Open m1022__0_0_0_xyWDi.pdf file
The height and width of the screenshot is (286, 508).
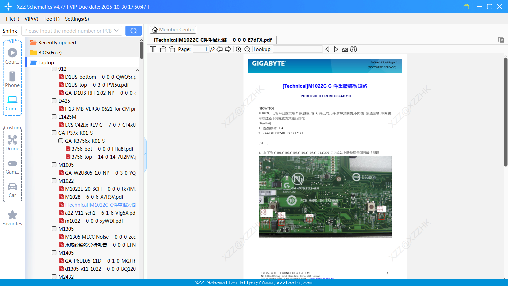click(x=91, y=221)
